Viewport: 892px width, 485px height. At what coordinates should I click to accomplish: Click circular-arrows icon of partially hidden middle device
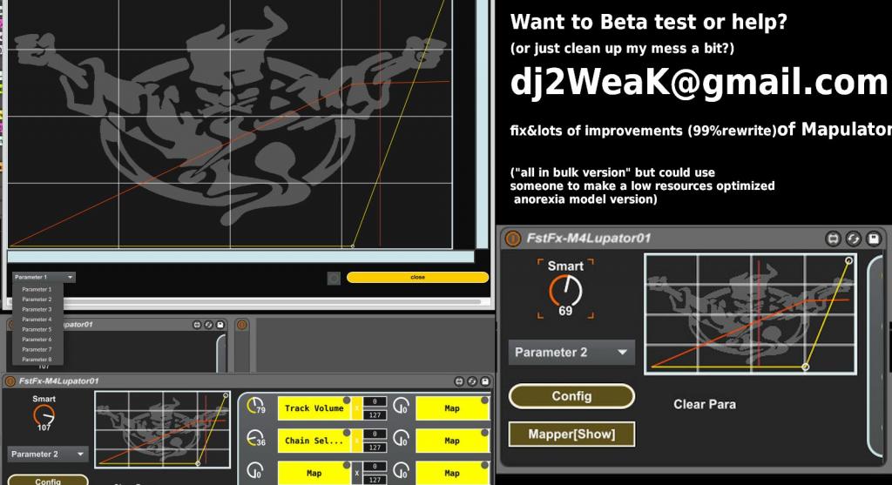[209, 325]
